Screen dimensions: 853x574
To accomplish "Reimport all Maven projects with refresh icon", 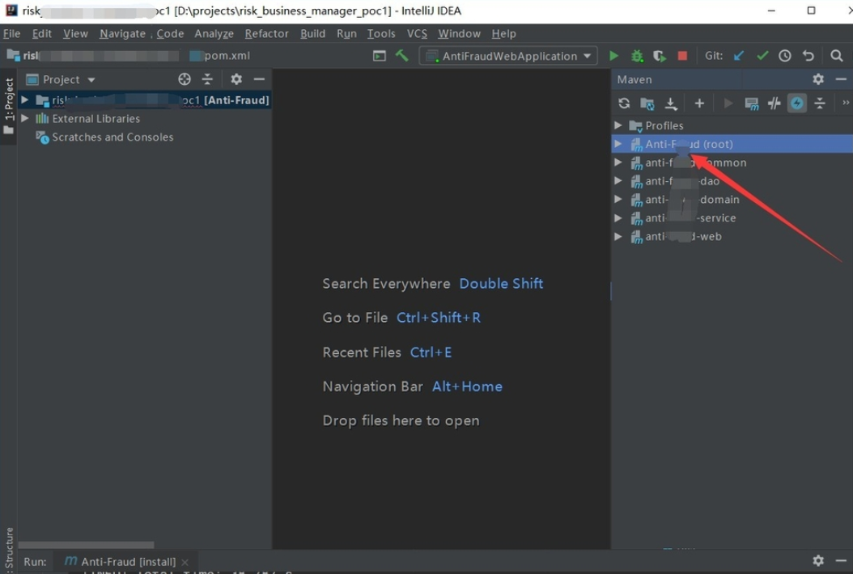I will click(x=624, y=103).
